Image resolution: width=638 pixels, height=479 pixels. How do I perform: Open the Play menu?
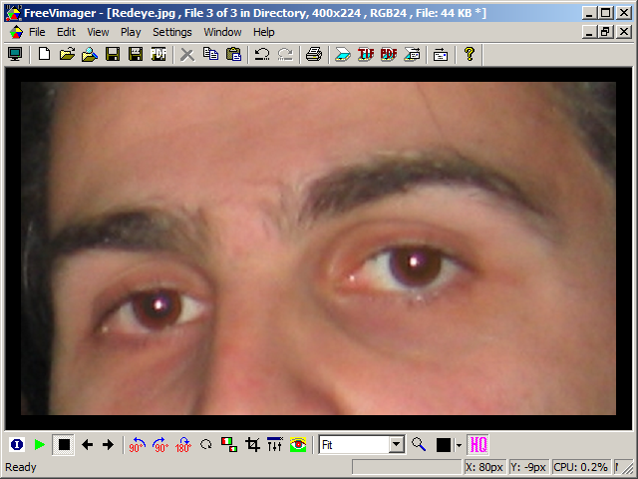(131, 32)
